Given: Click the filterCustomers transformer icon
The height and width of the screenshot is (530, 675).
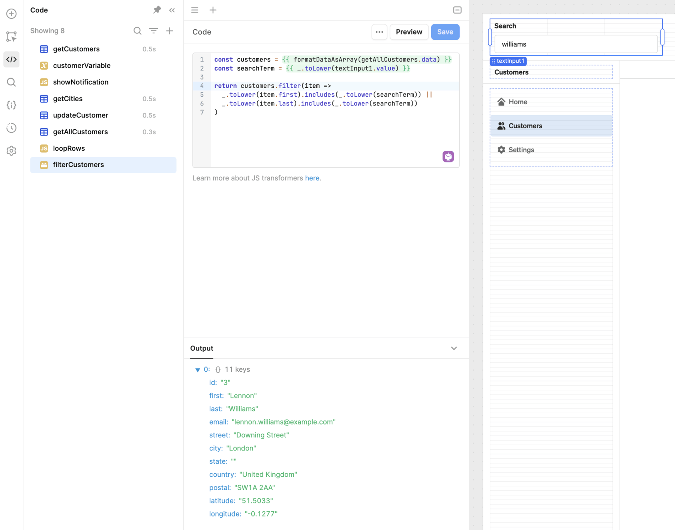Looking at the screenshot, I should pyautogui.click(x=44, y=165).
